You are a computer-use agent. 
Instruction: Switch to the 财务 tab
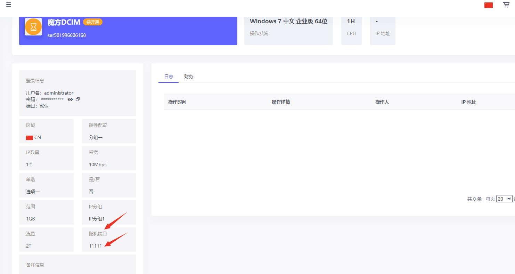tap(189, 76)
